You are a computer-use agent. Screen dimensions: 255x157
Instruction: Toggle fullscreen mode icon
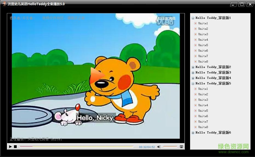181,147
